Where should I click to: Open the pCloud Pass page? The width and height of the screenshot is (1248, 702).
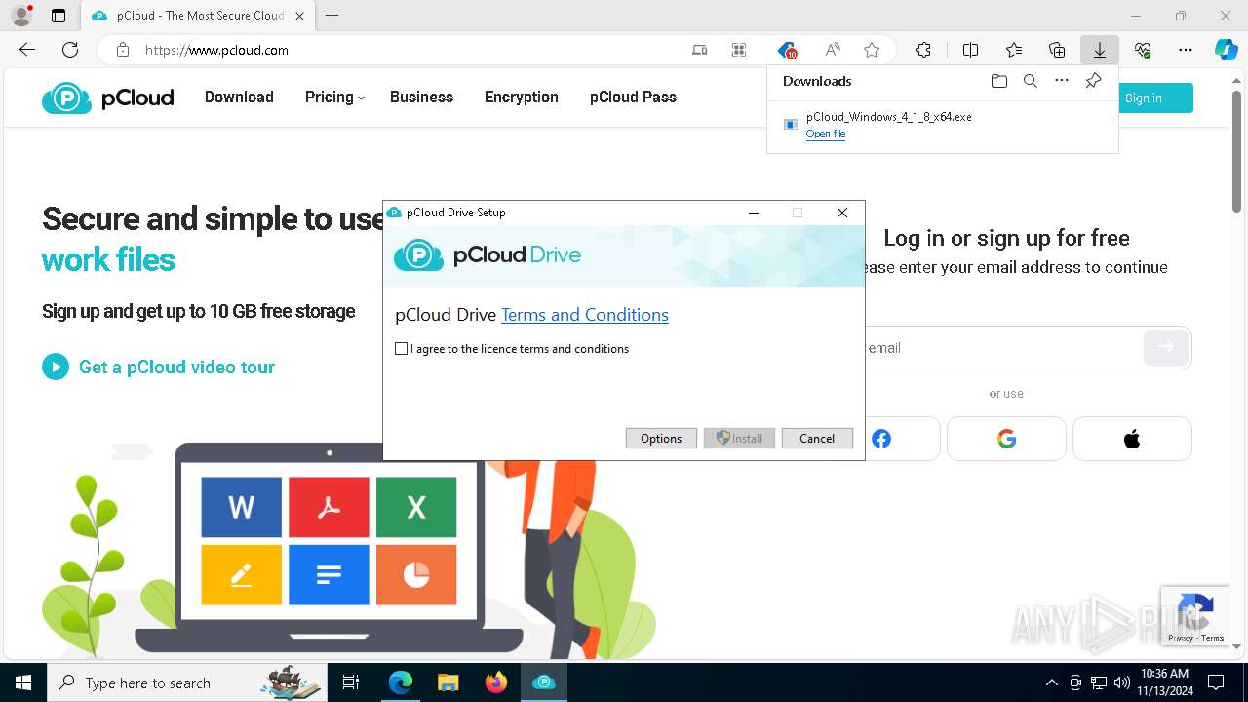pos(633,97)
